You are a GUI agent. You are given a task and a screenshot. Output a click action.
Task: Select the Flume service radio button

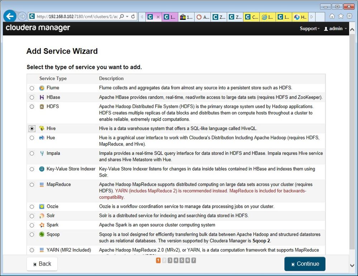32,88
